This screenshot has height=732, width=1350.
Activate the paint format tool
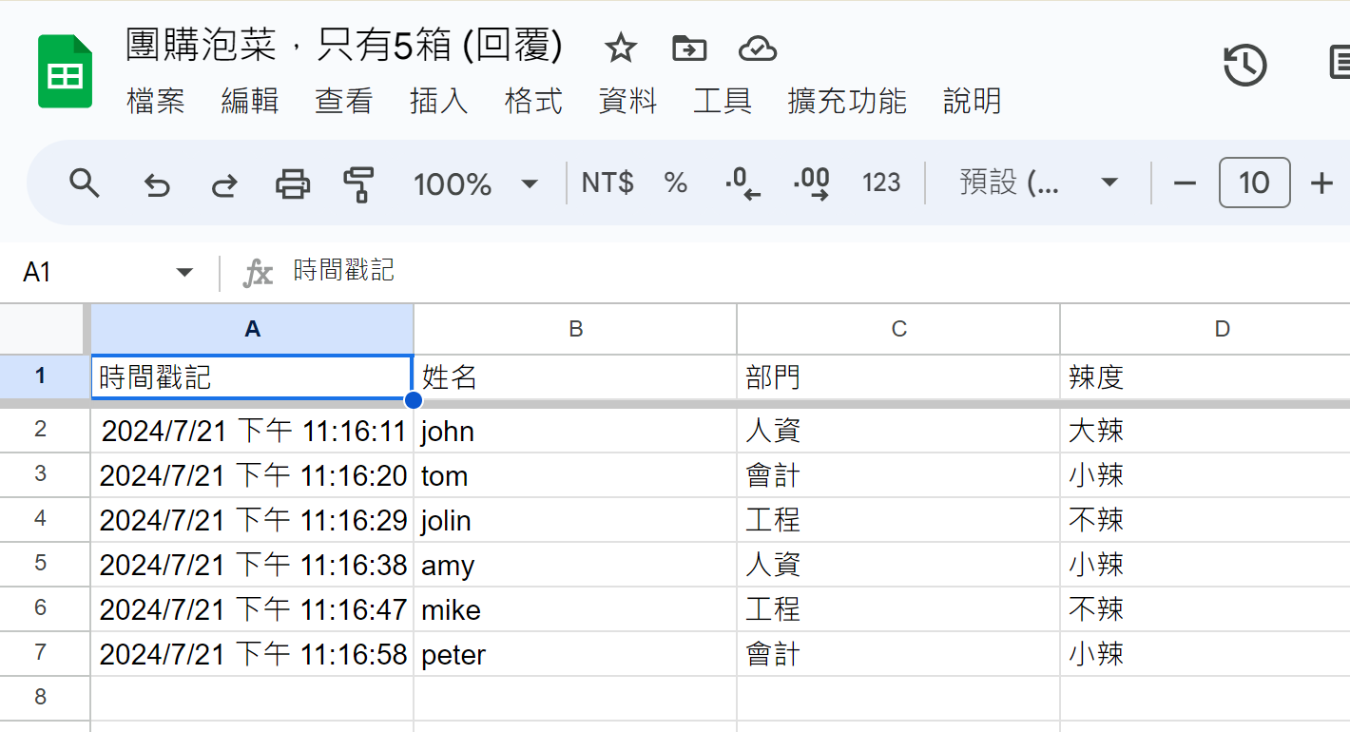[359, 183]
